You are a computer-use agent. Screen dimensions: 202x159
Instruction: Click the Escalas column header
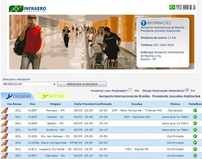[x=137, y=104]
